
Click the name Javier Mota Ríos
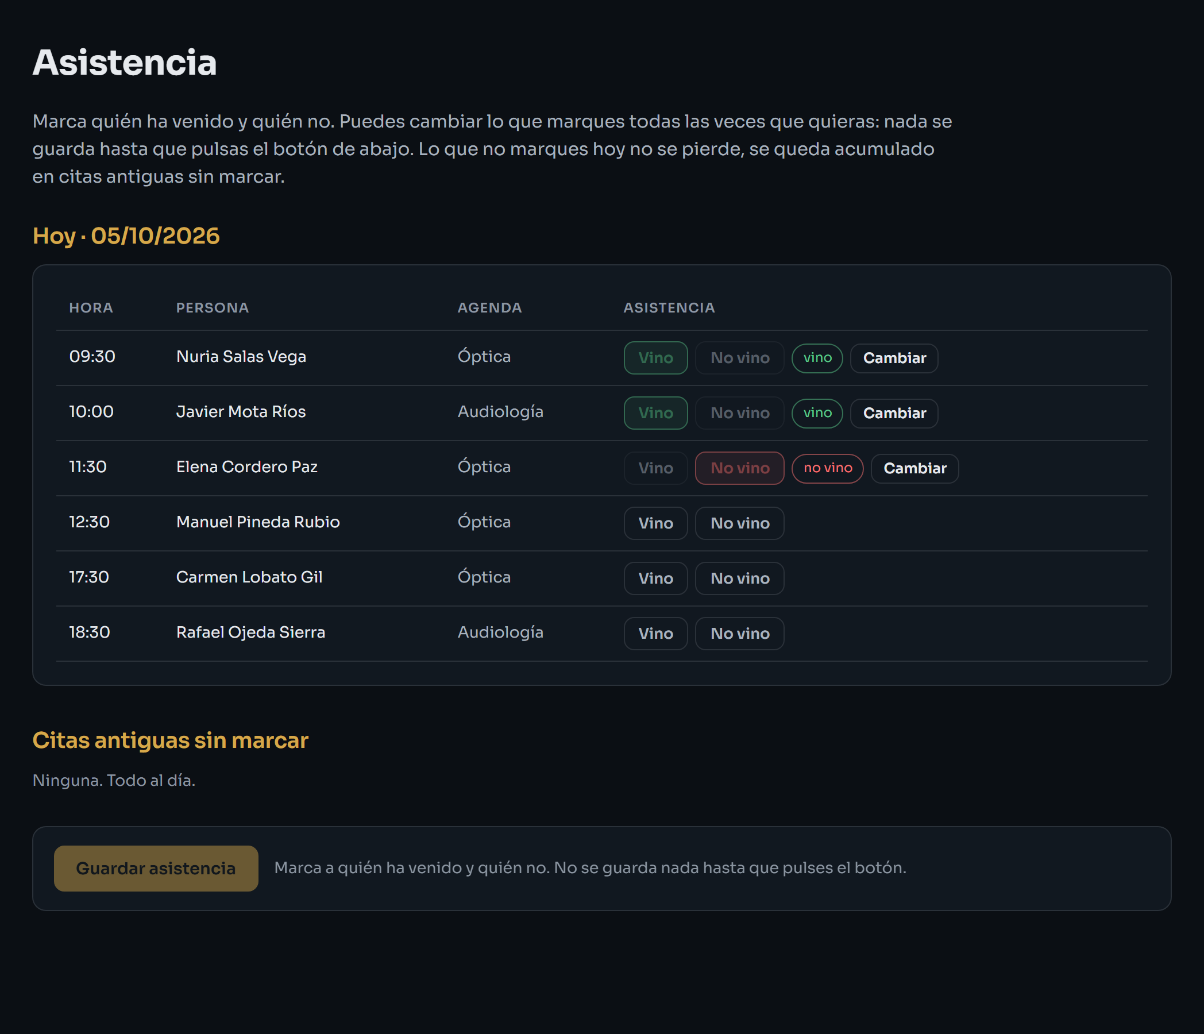[241, 411]
